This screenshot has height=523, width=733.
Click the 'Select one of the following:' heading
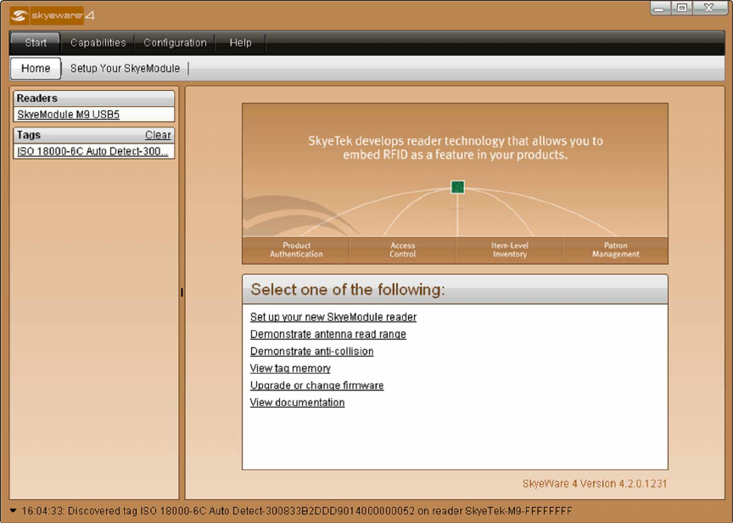click(x=348, y=290)
